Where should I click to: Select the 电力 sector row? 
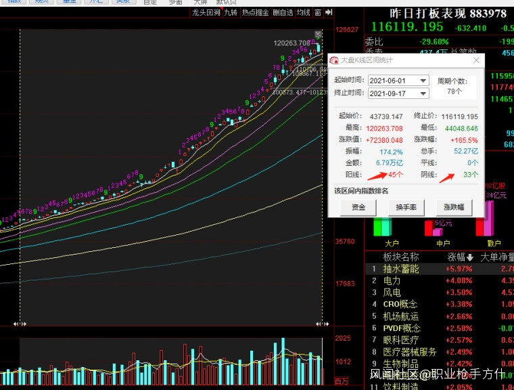(440, 281)
